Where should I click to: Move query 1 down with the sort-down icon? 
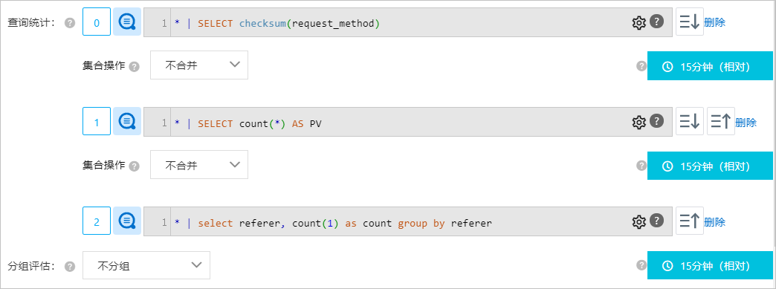tap(689, 121)
